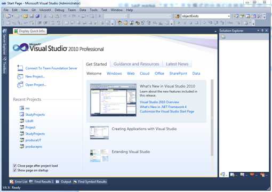Click the Start Page vertical scrollbar
The image size is (272, 192).
click(x=212, y=117)
